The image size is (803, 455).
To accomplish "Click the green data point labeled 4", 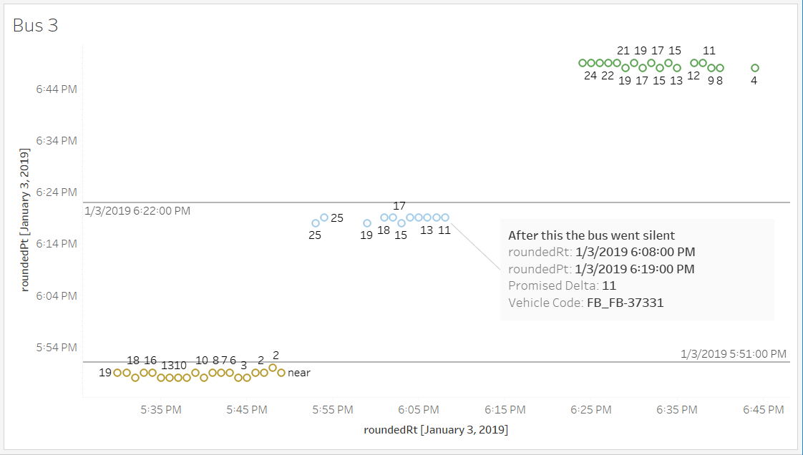I will click(x=755, y=68).
